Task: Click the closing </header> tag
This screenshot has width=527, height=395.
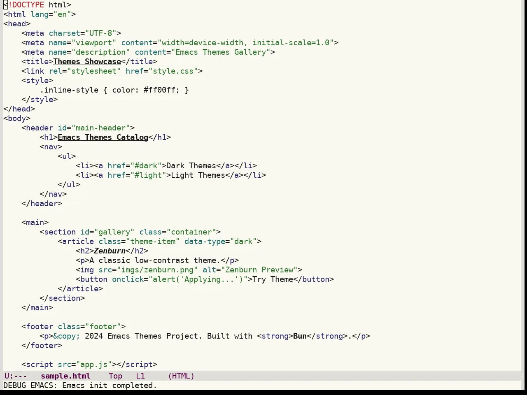Action: pos(42,204)
